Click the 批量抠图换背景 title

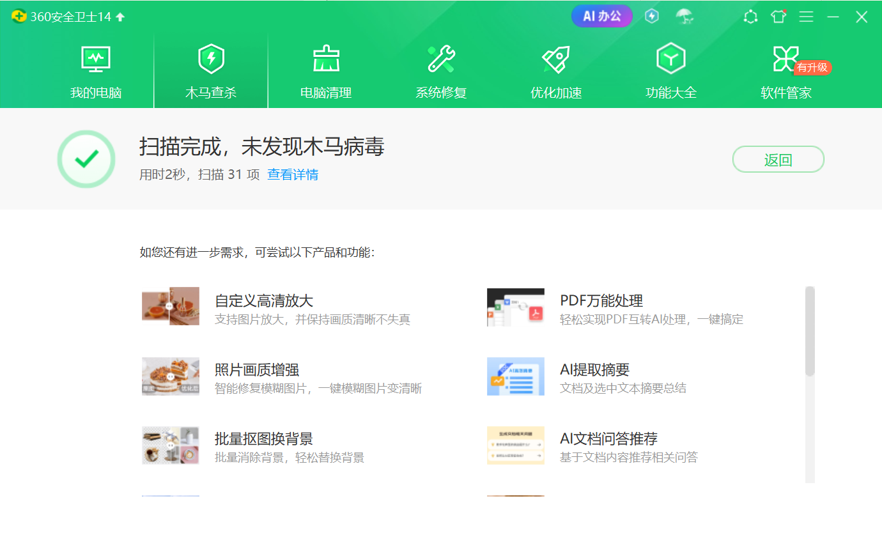pyautogui.click(x=264, y=438)
